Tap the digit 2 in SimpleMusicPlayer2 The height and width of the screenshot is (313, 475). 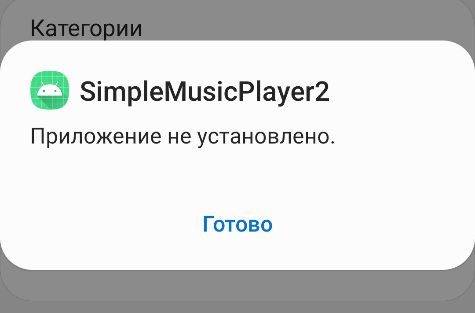tap(322, 91)
